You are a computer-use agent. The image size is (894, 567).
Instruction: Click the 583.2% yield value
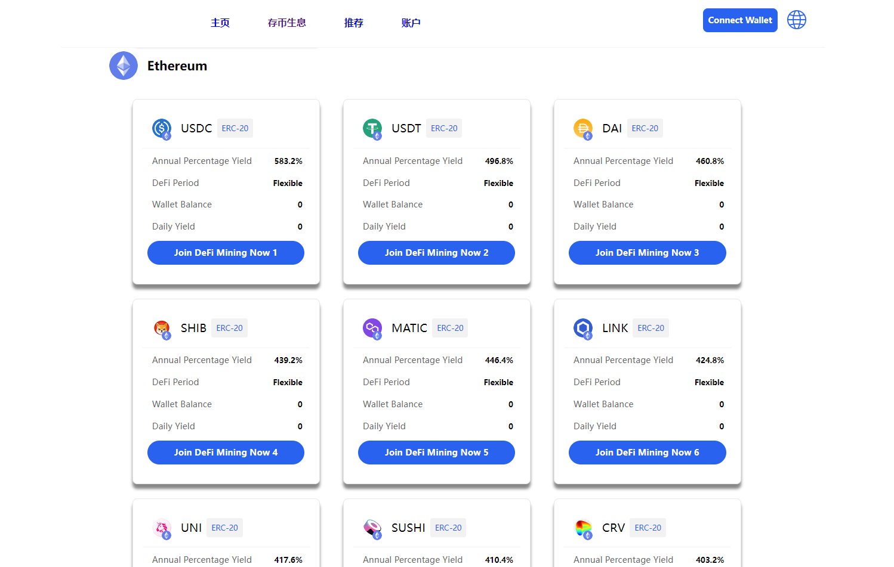(288, 161)
